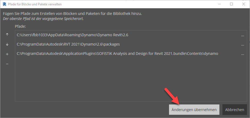Image resolution: width=250 pixels, height=118 pixels.
Task: Cancel the dialog with Abbrechen
Action: pos(235,110)
